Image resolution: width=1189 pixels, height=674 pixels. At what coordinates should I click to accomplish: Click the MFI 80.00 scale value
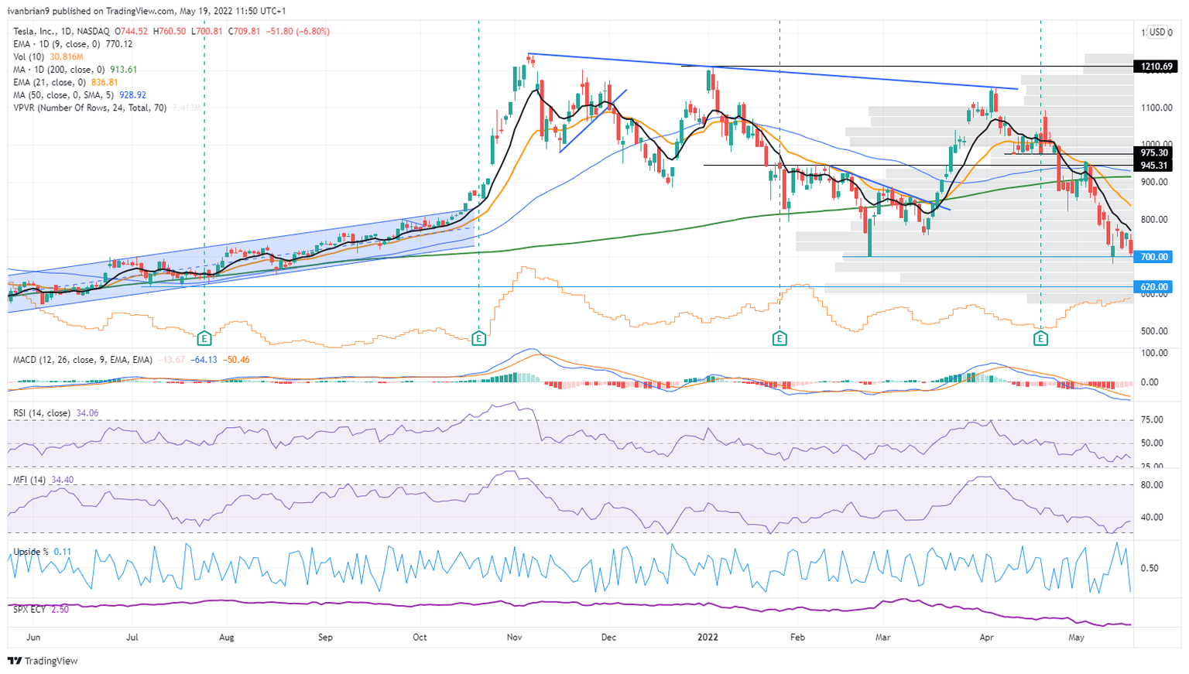point(1153,485)
